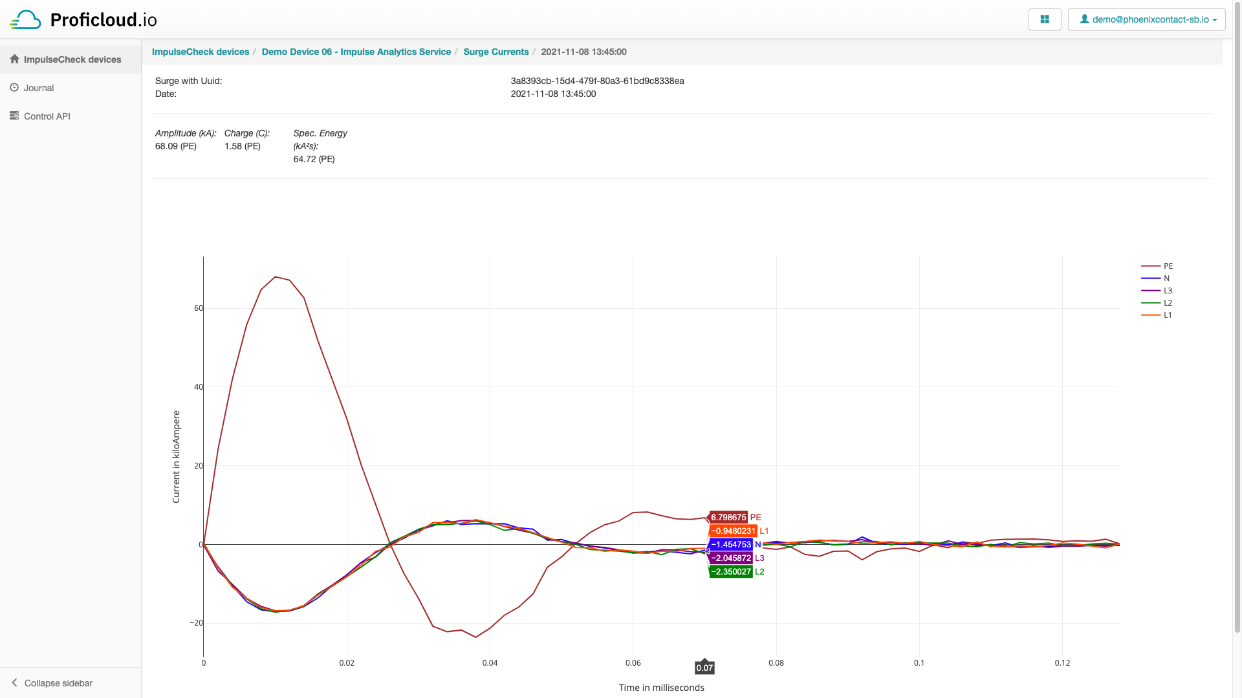Screen dimensions: 1242x698
Task: Drag the timeline marker at 0.07ms
Action: pos(704,668)
